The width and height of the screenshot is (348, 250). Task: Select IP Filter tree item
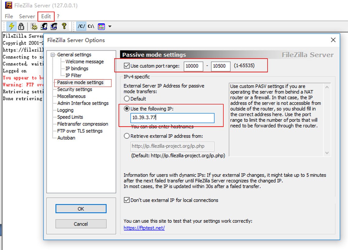point(73,76)
